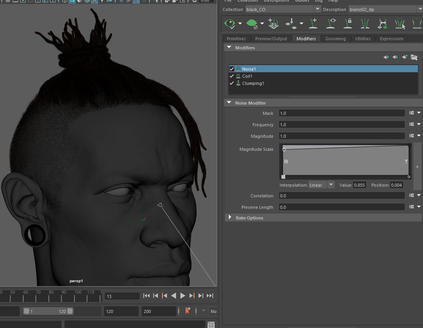Screen dimensions: 423x328
Task: Collapse the Noise Modifier section
Action: [x=229, y=103]
